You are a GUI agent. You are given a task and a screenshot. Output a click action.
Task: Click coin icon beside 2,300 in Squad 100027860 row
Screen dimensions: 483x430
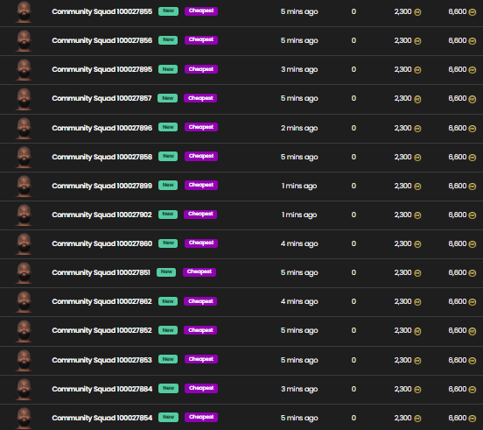tap(417, 244)
